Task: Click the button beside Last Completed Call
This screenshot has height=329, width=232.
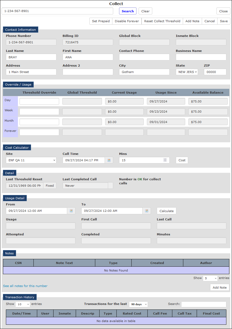Action: 110,186
